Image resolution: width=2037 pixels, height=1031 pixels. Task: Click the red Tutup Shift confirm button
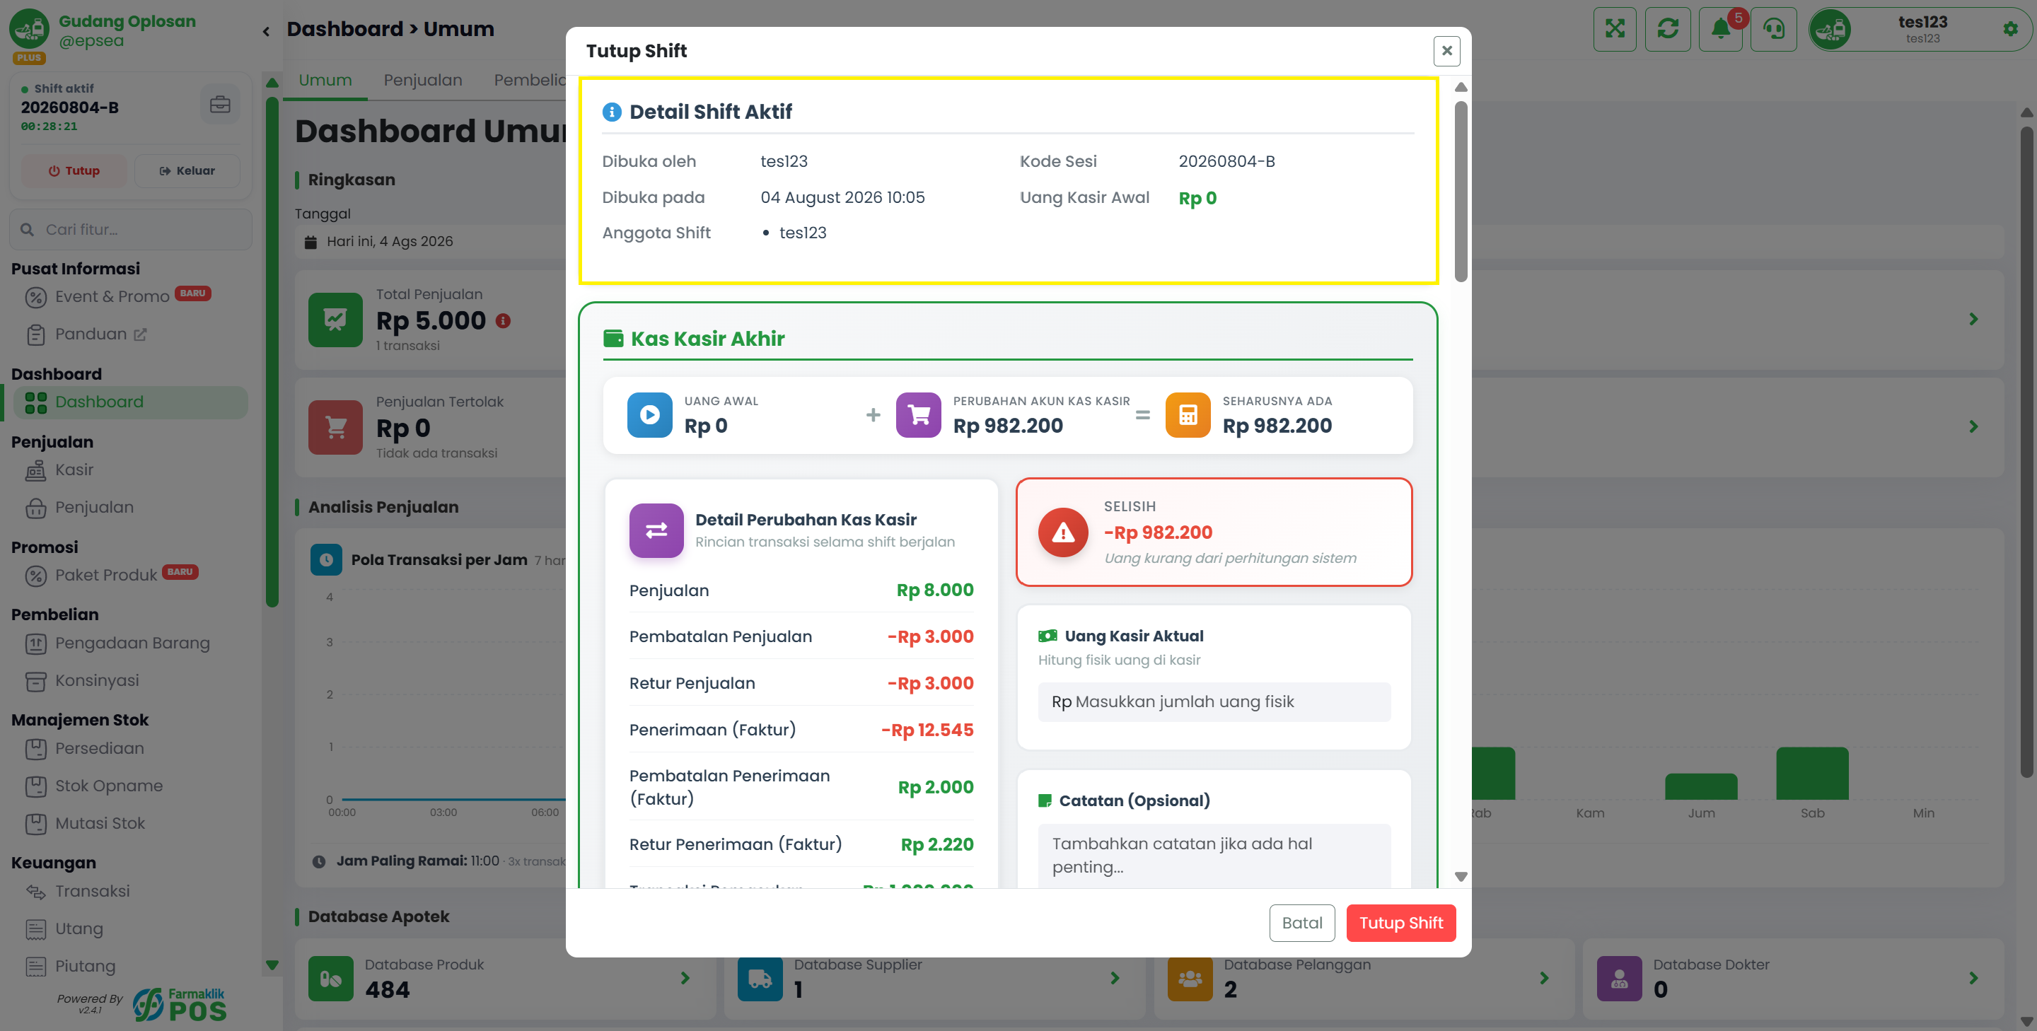click(x=1400, y=923)
